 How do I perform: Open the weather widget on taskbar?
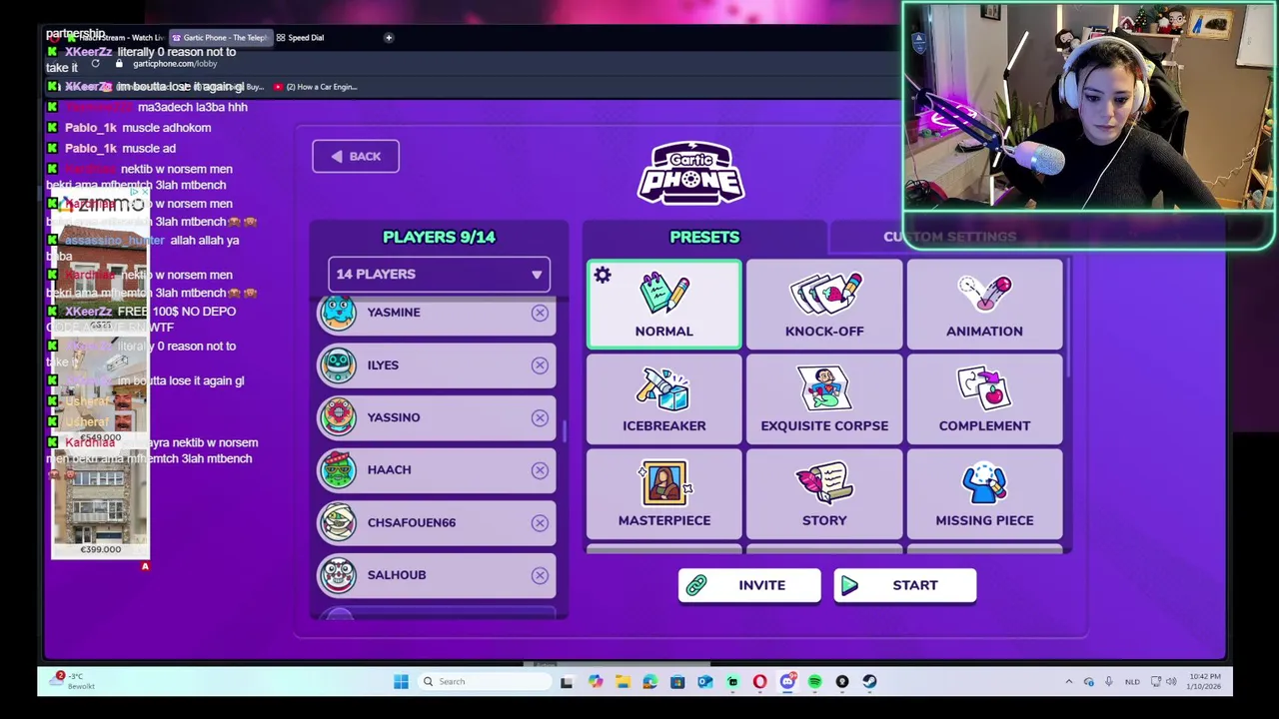[75, 681]
